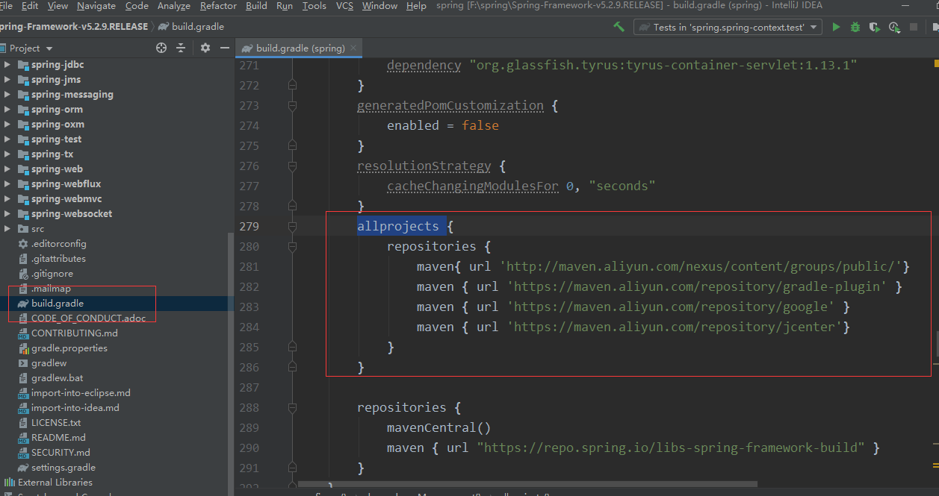Screen dimensions: 939x496
Task: Hide the Project tool window
Action: point(225,48)
